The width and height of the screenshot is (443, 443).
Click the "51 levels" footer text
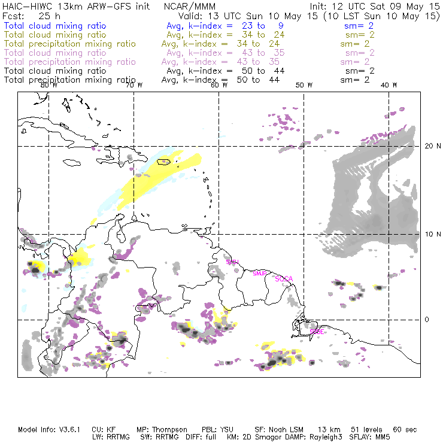click(x=366, y=430)
